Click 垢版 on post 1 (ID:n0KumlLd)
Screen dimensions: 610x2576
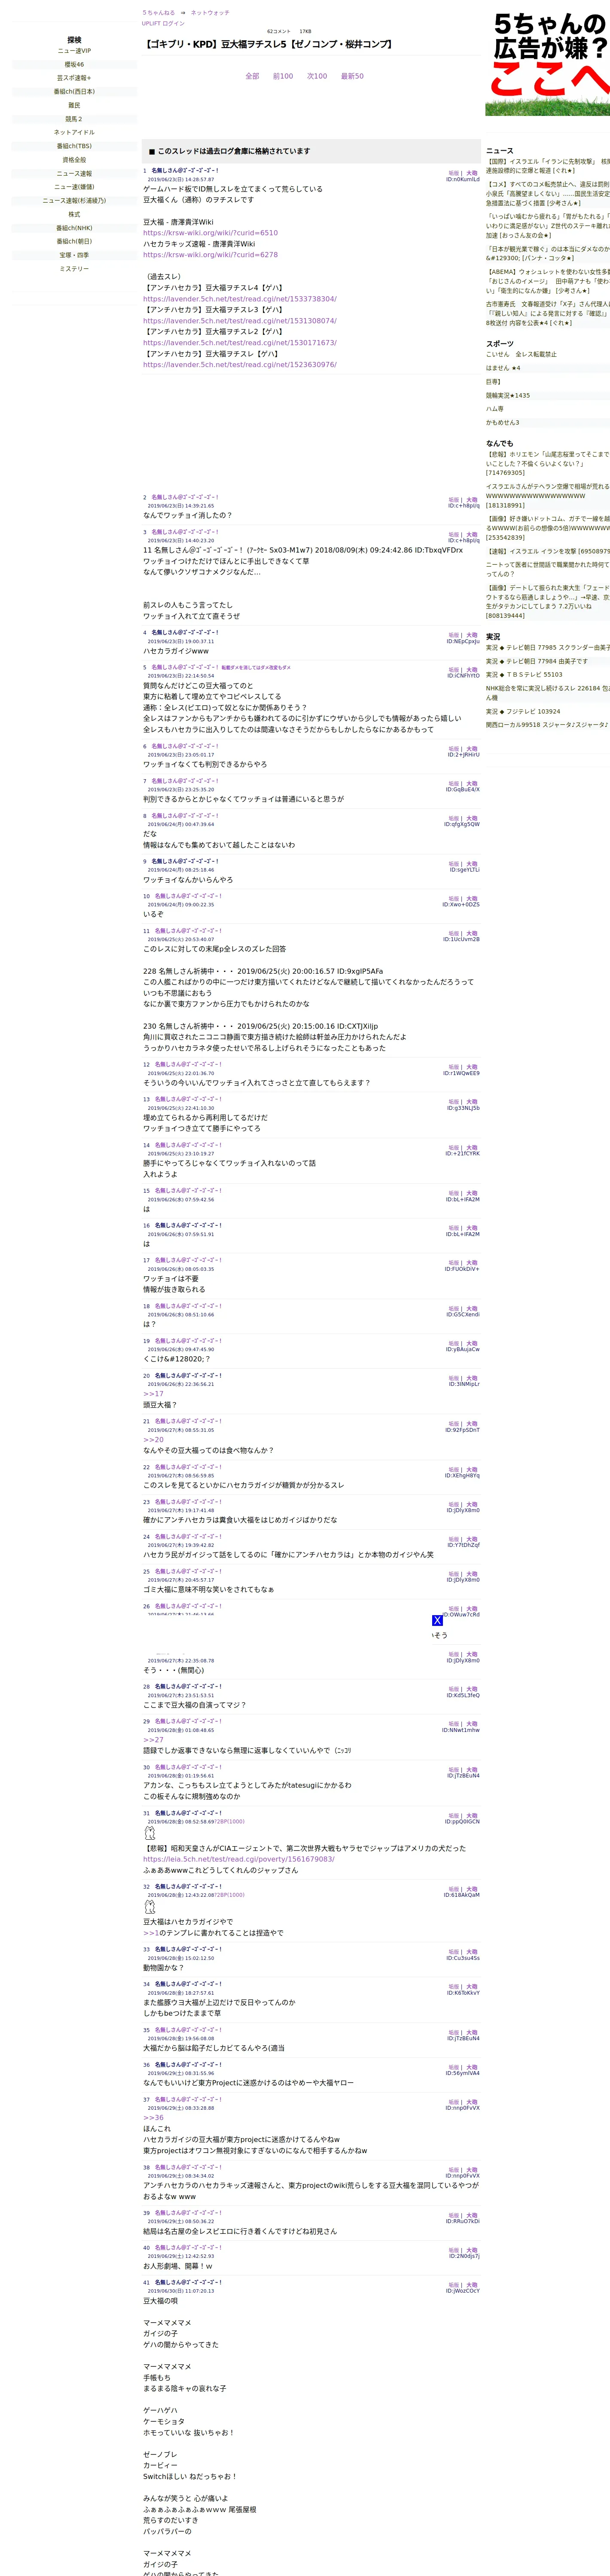(x=454, y=173)
